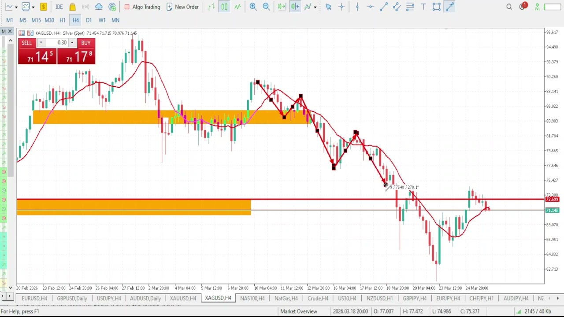Screen dimensions: 564x317
Task: Toggle Algo Trading on or off
Action: (x=142, y=7)
